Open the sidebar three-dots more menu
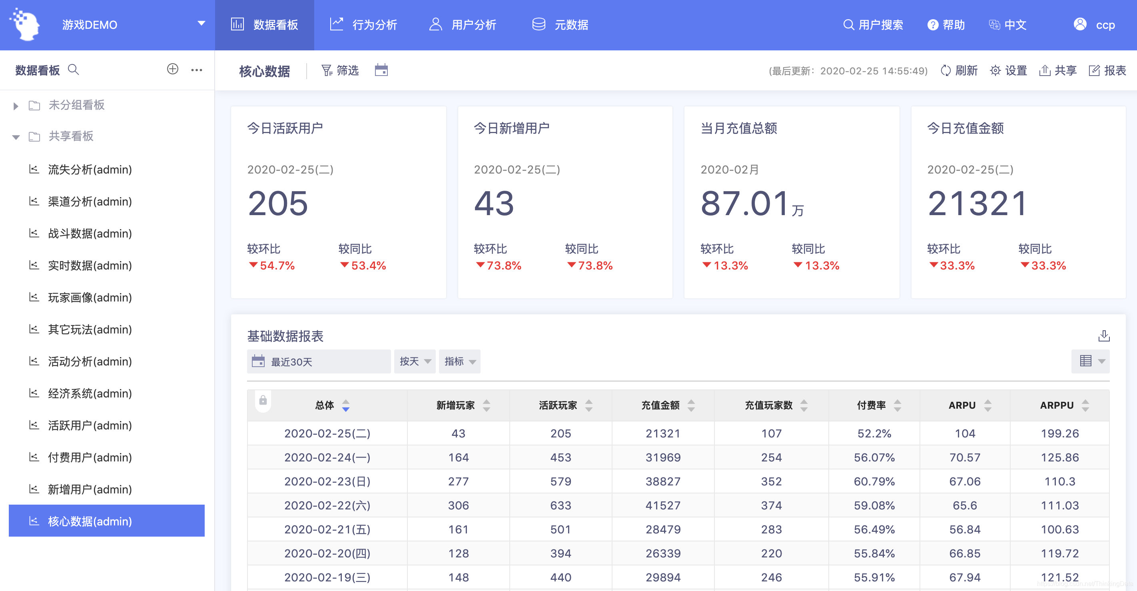This screenshot has height=591, width=1137. click(196, 70)
